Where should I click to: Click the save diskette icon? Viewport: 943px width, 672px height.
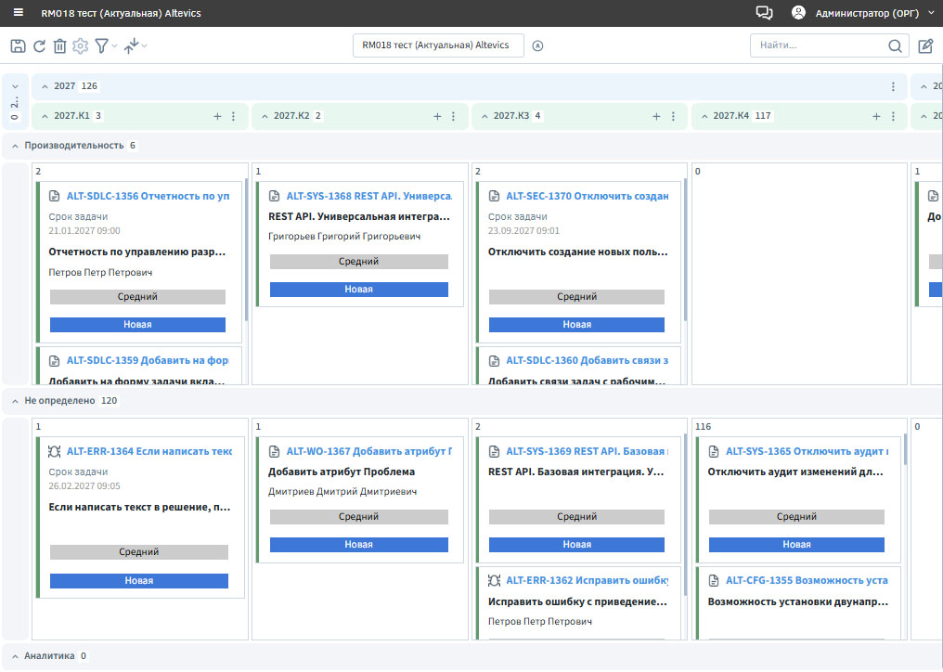18,45
